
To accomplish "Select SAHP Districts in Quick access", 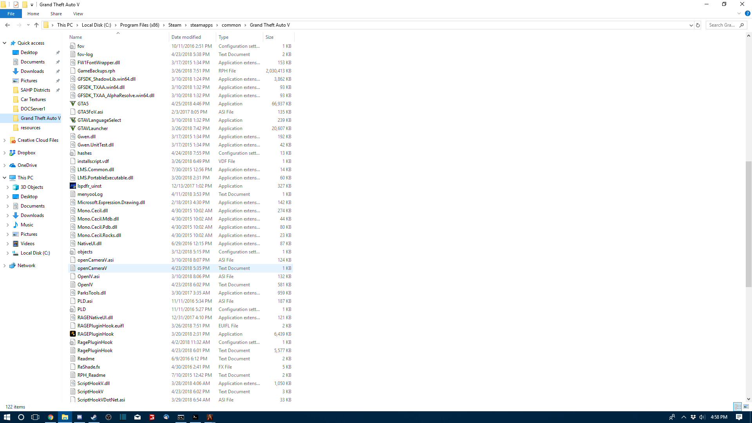I will (x=35, y=90).
